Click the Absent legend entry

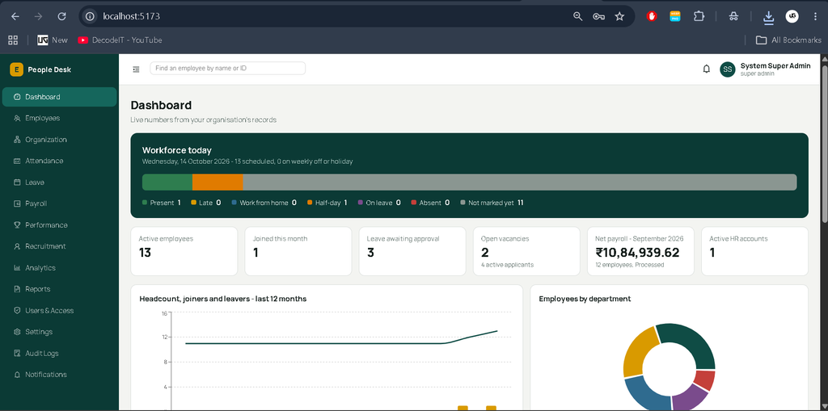430,203
